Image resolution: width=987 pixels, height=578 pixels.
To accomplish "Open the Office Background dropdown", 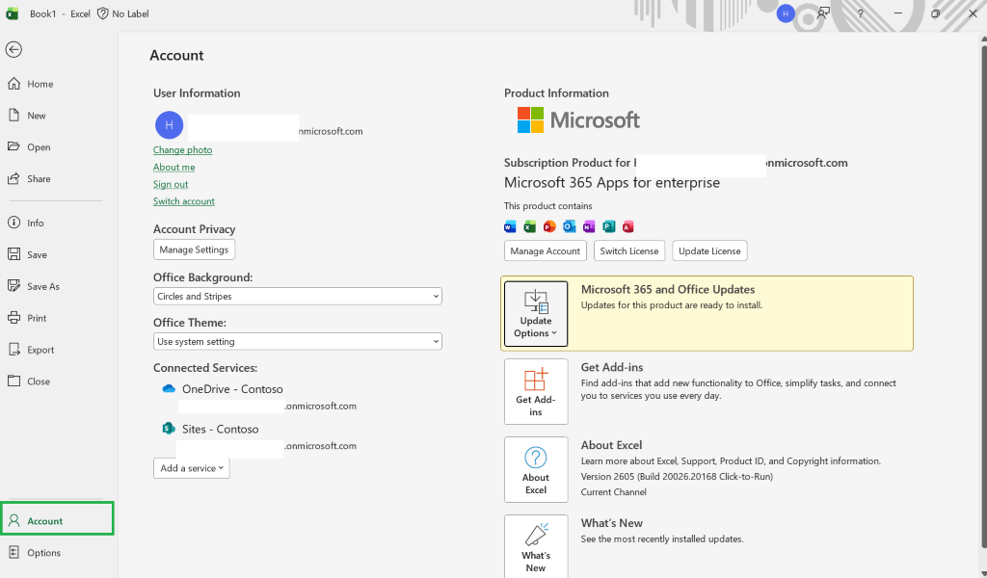I will tap(298, 297).
